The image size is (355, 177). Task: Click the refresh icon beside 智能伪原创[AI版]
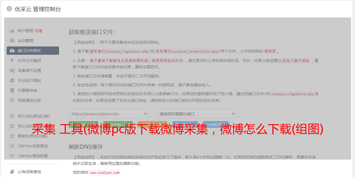[12, 136]
